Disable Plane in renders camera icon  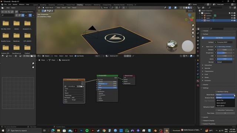pos(234,20)
